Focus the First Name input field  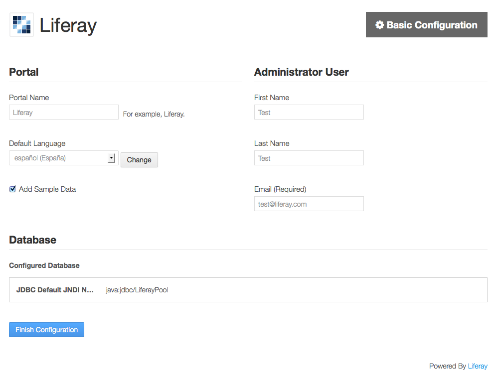(309, 112)
